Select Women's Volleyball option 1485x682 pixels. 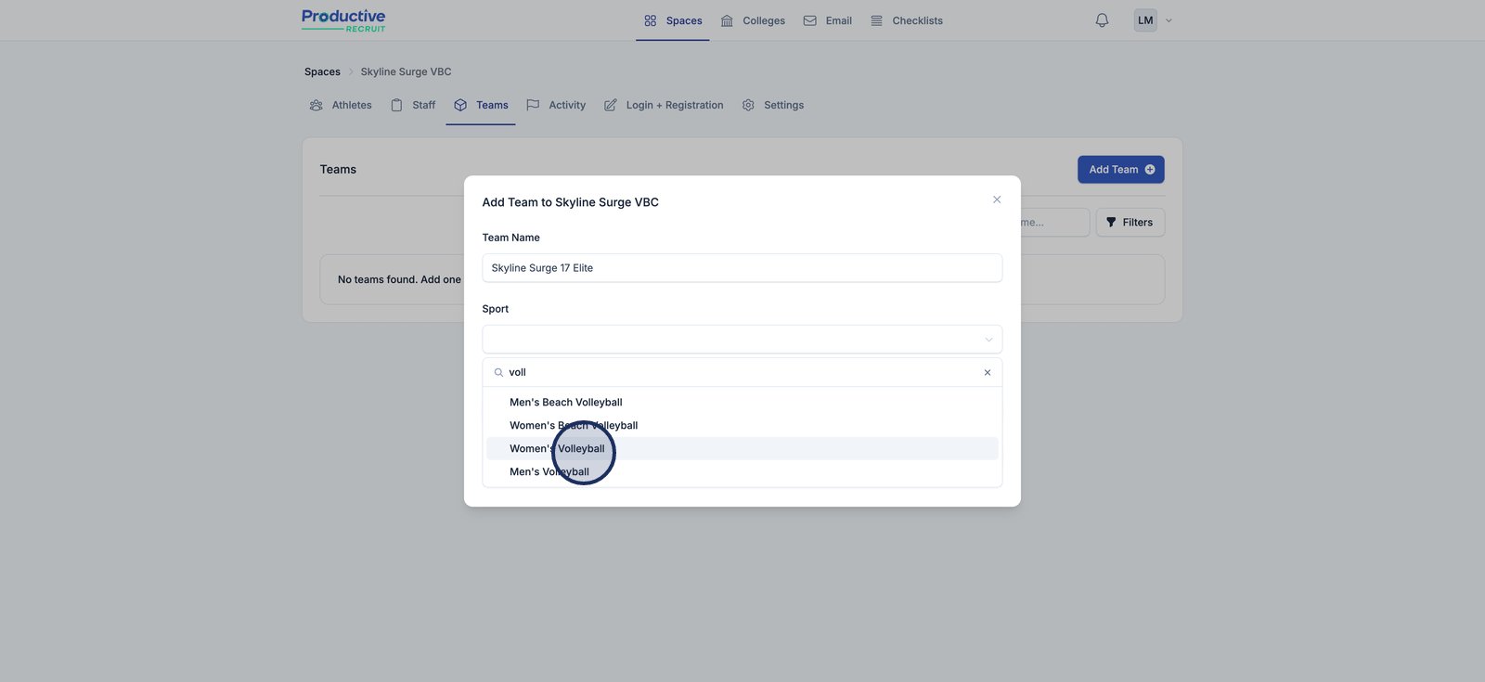tap(557, 449)
